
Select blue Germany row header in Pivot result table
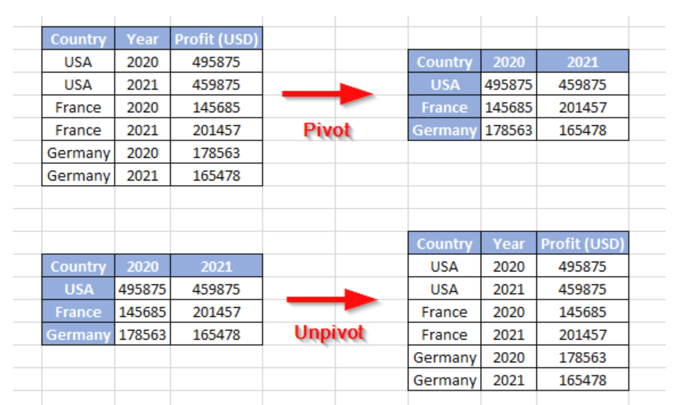(444, 130)
